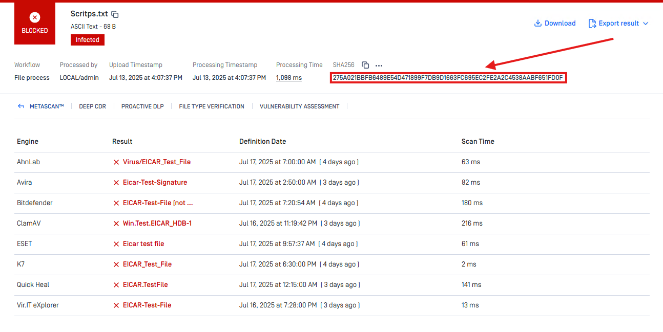Click the 180 ms scan time
Viewport: 663px width, 332px height.
472,203
